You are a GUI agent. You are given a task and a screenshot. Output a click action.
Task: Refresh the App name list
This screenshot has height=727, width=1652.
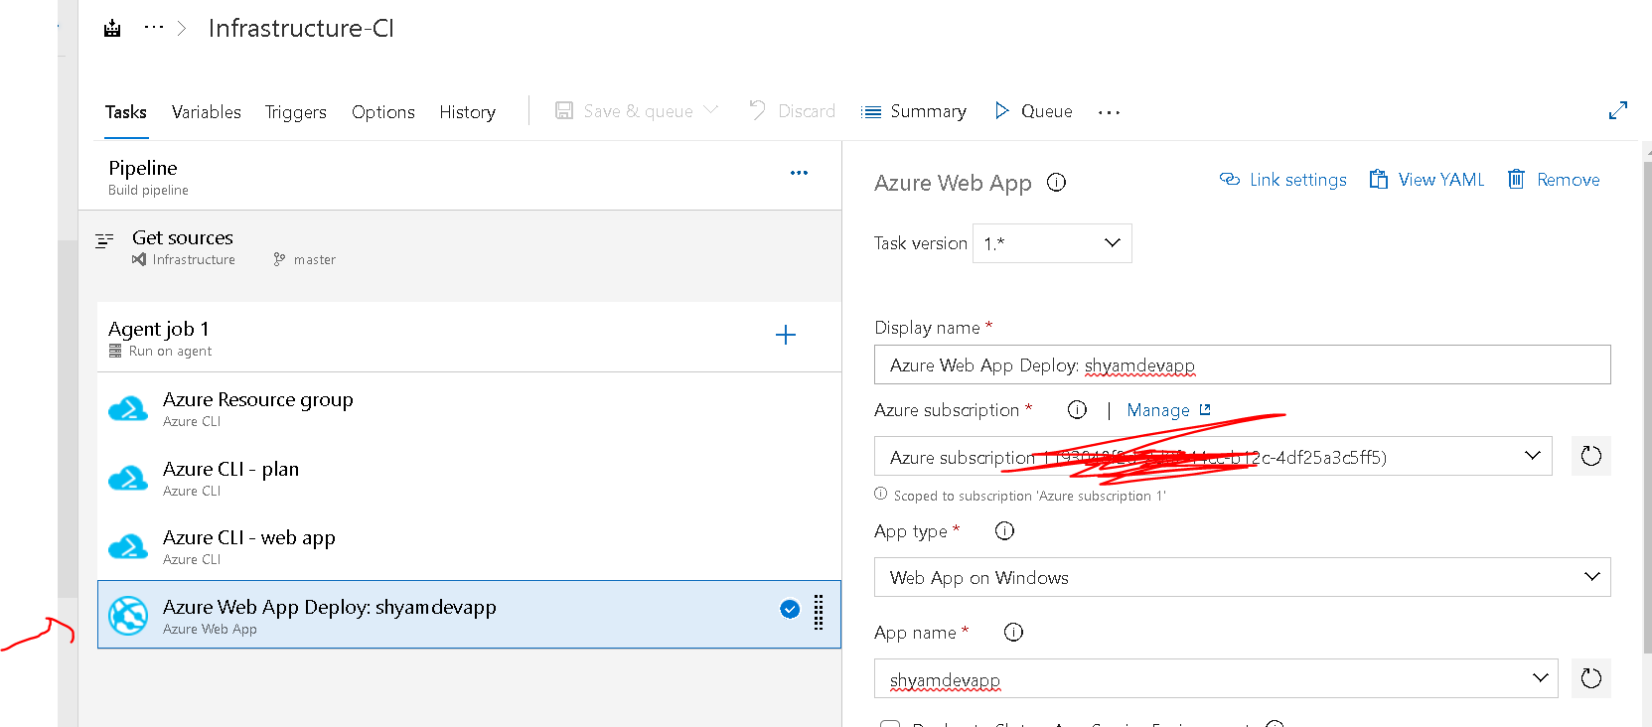click(x=1591, y=678)
